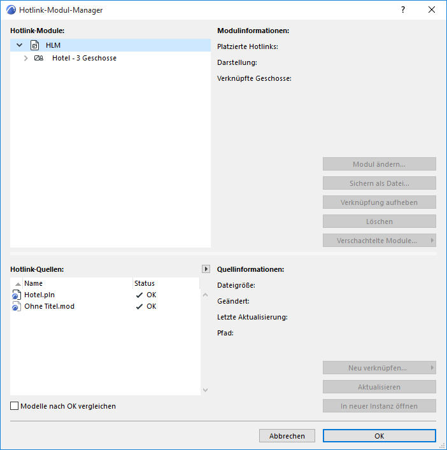Click the ARCHICAD logo in title bar
The image size is (447, 450).
(x=11, y=10)
